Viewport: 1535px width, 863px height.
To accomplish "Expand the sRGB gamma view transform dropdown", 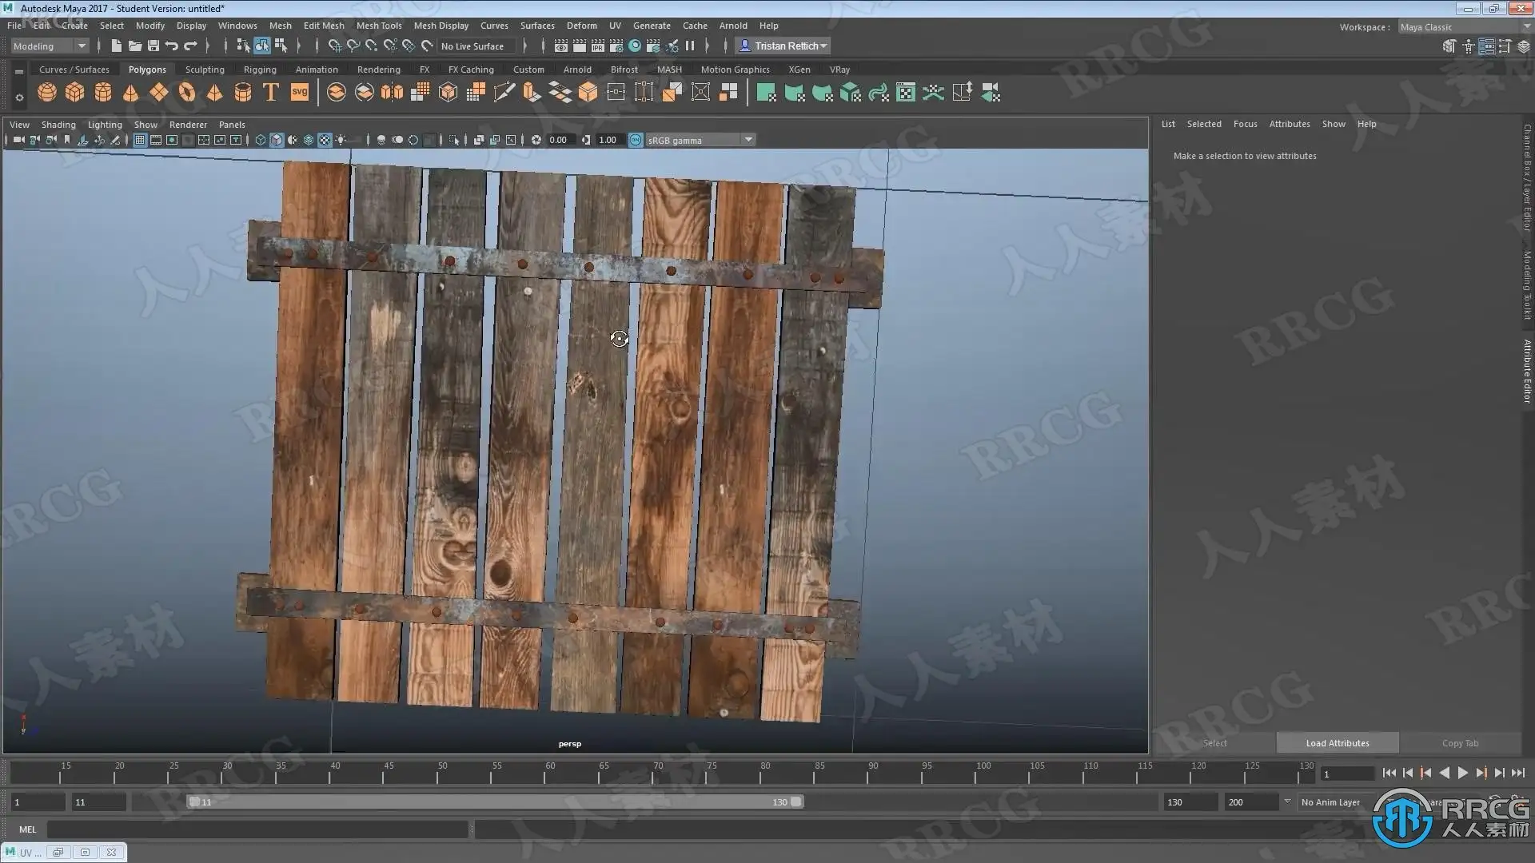I will (x=748, y=140).
